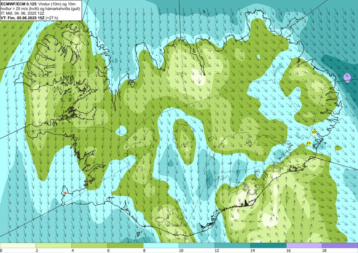Viewport: 358px width, 253px height.
Task: Select the pale cyan 8–10 m/s legend swatch
Action: coord(161,246)
